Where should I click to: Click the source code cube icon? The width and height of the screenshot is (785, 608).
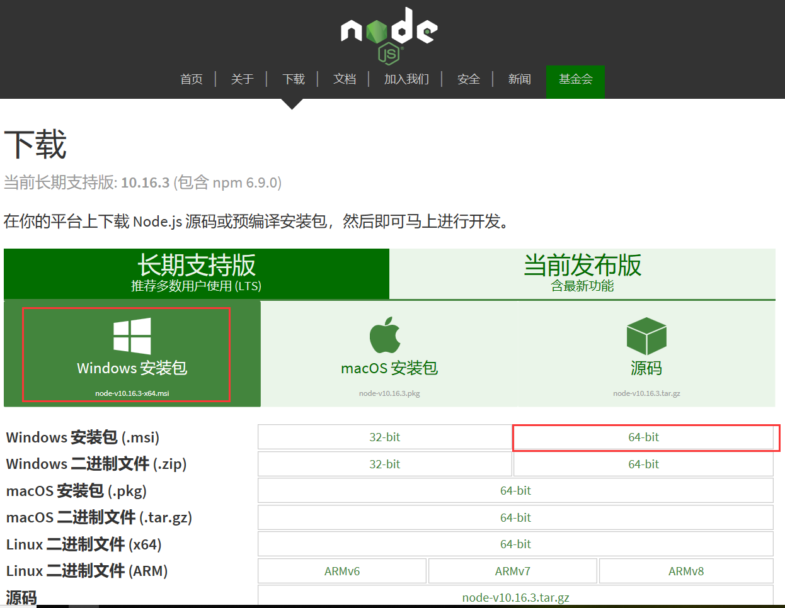coord(646,336)
